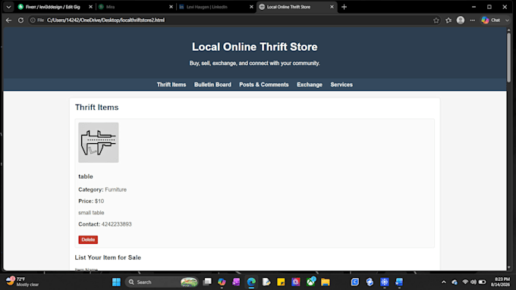Expand the chevron beside Copilot Chat
This screenshot has width=516, height=290.
pos(507,20)
